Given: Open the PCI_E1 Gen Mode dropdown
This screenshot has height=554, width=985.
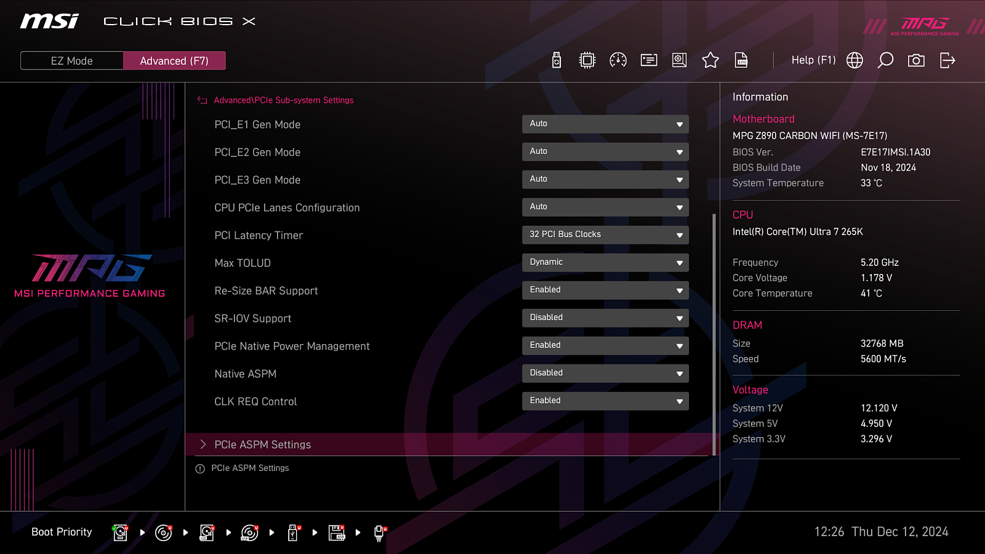Looking at the screenshot, I should pyautogui.click(x=605, y=124).
